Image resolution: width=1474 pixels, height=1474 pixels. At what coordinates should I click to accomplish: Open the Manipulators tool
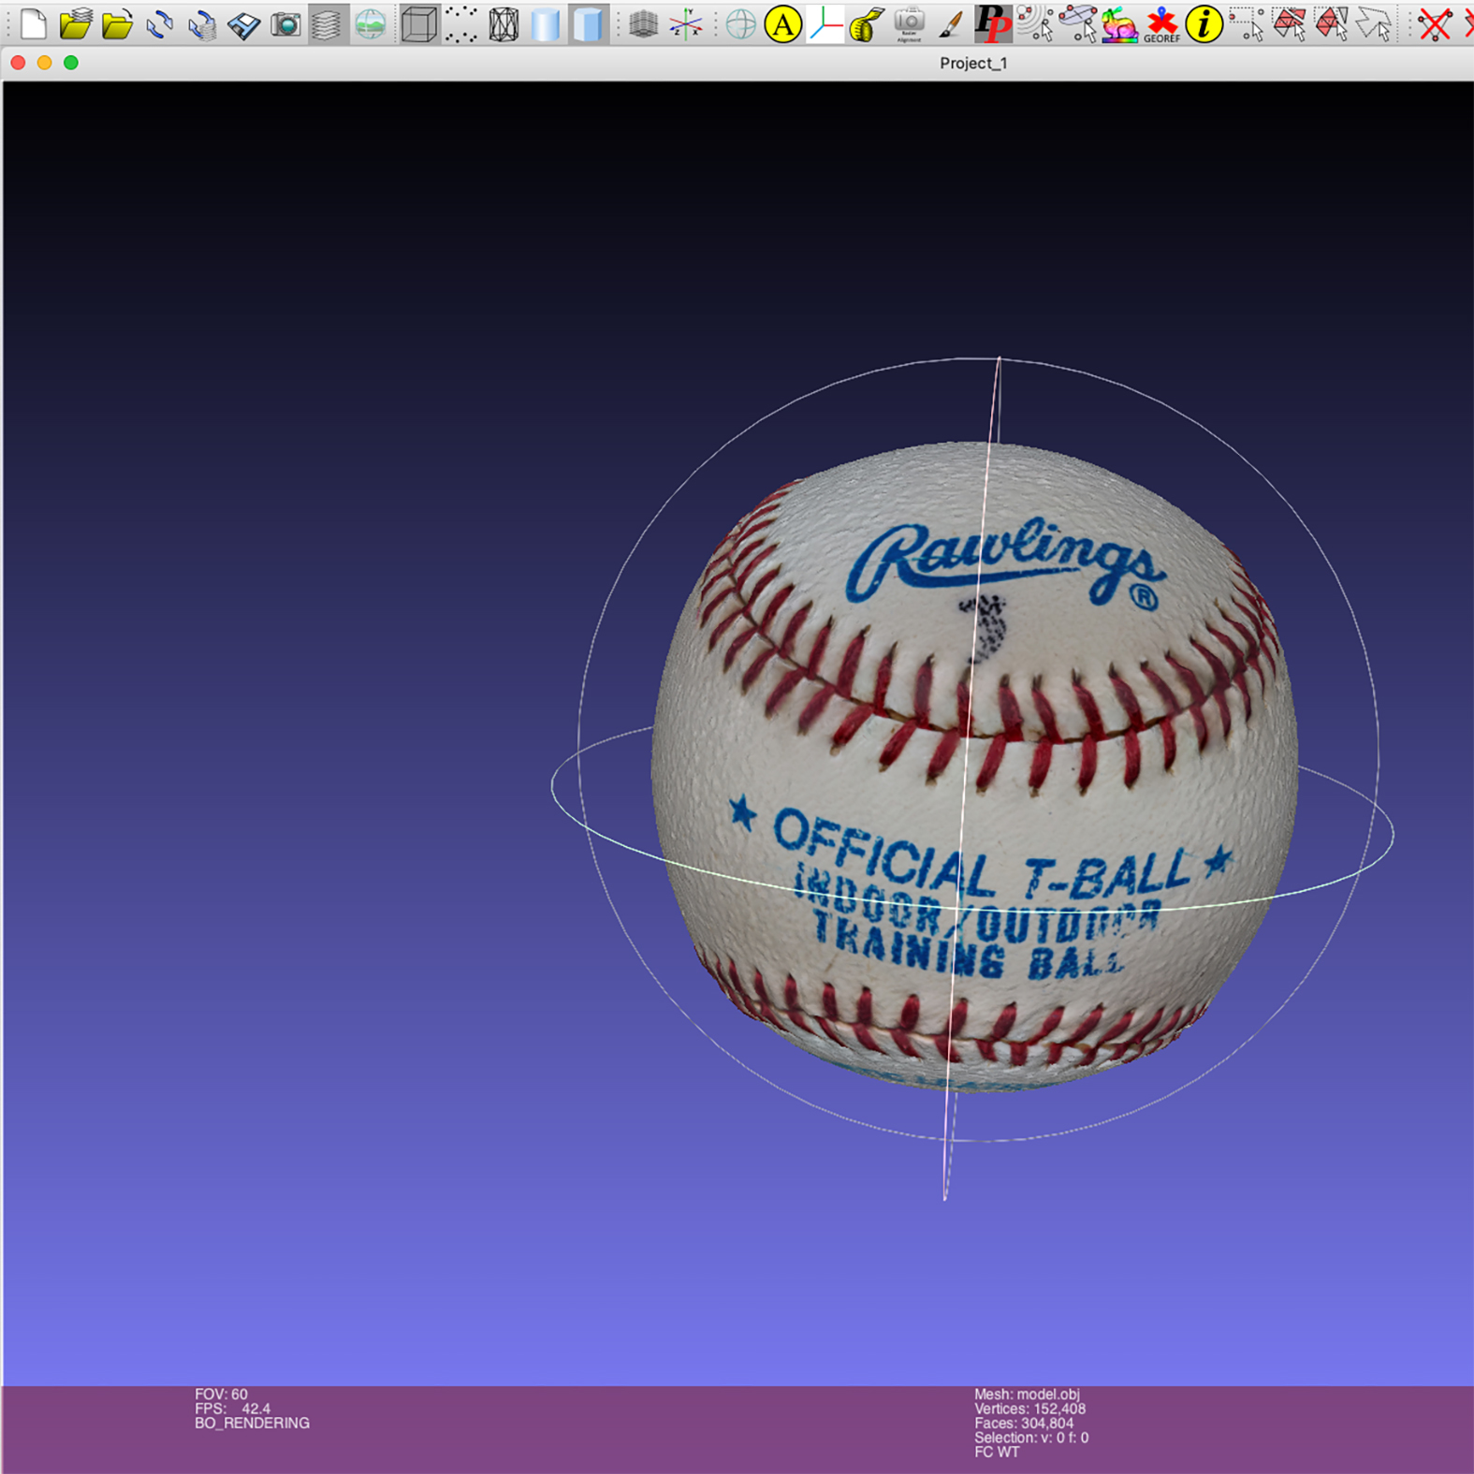(x=825, y=24)
